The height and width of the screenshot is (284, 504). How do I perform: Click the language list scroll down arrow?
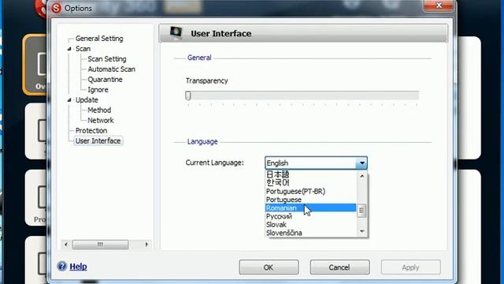[362, 231]
